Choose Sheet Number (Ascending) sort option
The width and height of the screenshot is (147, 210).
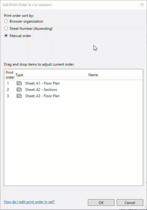click(6, 28)
